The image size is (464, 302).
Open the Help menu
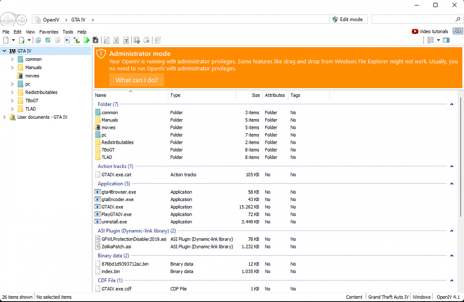tap(82, 32)
